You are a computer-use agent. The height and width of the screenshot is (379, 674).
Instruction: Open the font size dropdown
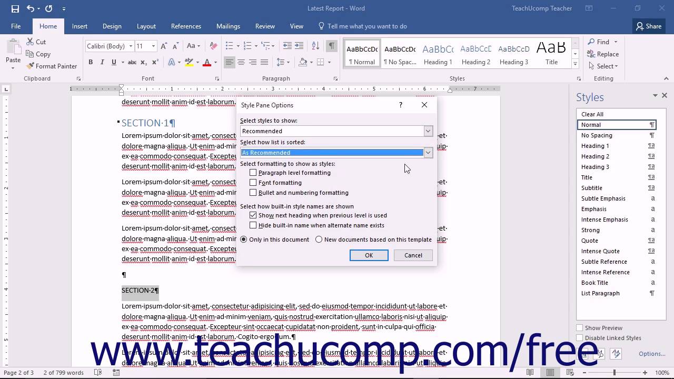[153, 46]
